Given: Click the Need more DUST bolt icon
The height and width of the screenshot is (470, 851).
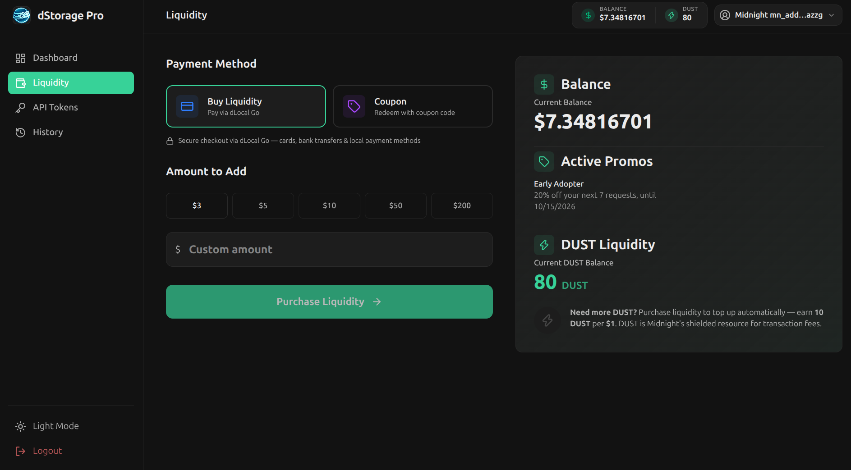Looking at the screenshot, I should pos(547,320).
